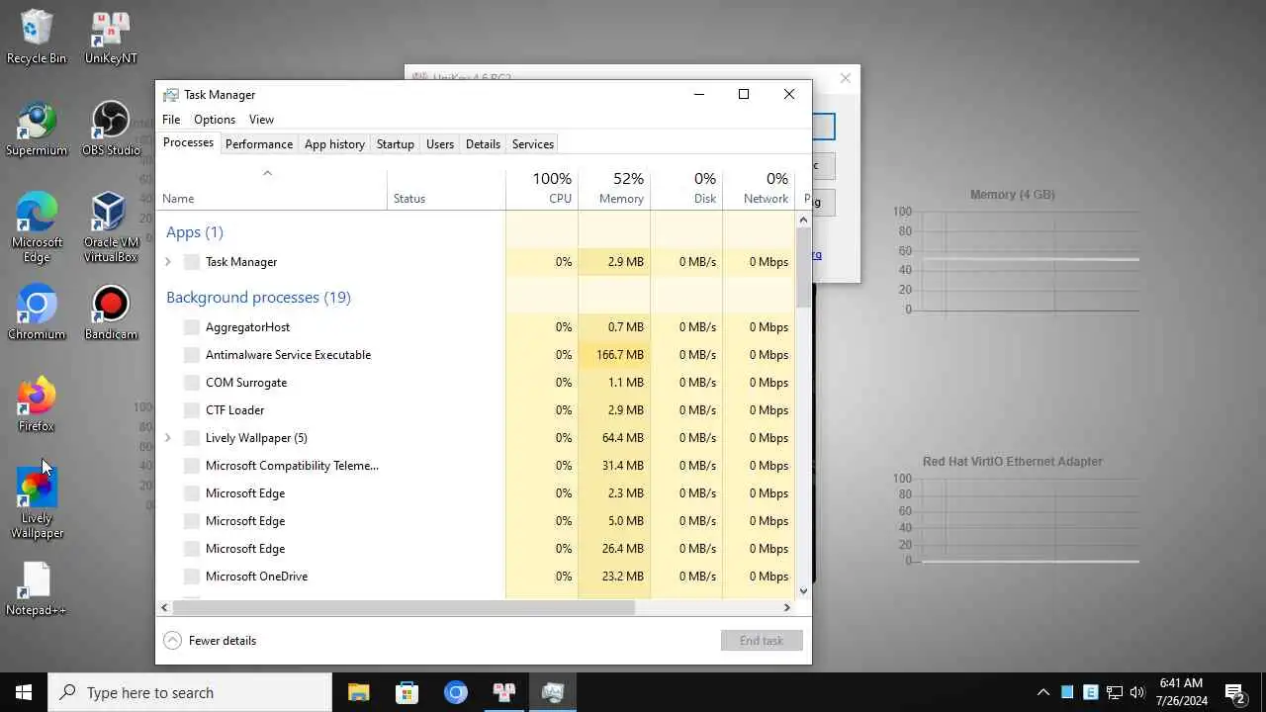This screenshot has width=1266, height=712.
Task: Launch Firefox desktop shortcut
Action: coord(37,405)
